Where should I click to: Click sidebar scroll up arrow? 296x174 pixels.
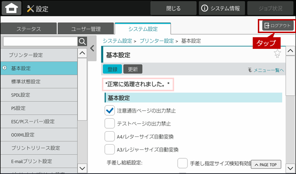[82, 53]
